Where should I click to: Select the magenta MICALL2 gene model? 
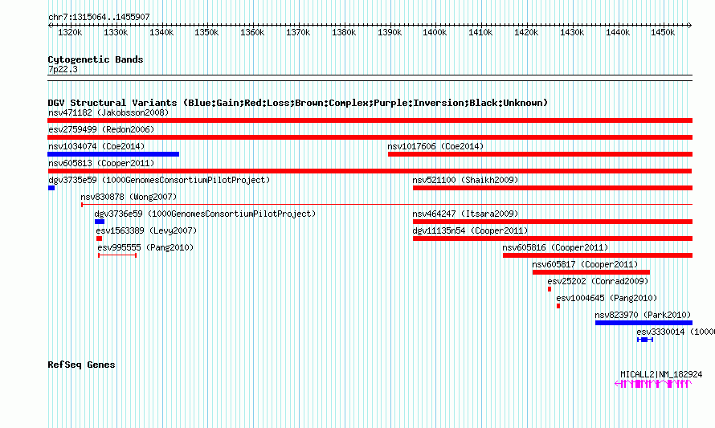(653, 384)
